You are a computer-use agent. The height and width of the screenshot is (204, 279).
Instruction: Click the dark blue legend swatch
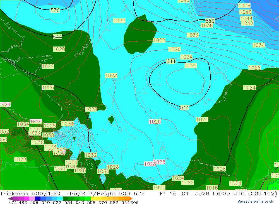coord(38,198)
